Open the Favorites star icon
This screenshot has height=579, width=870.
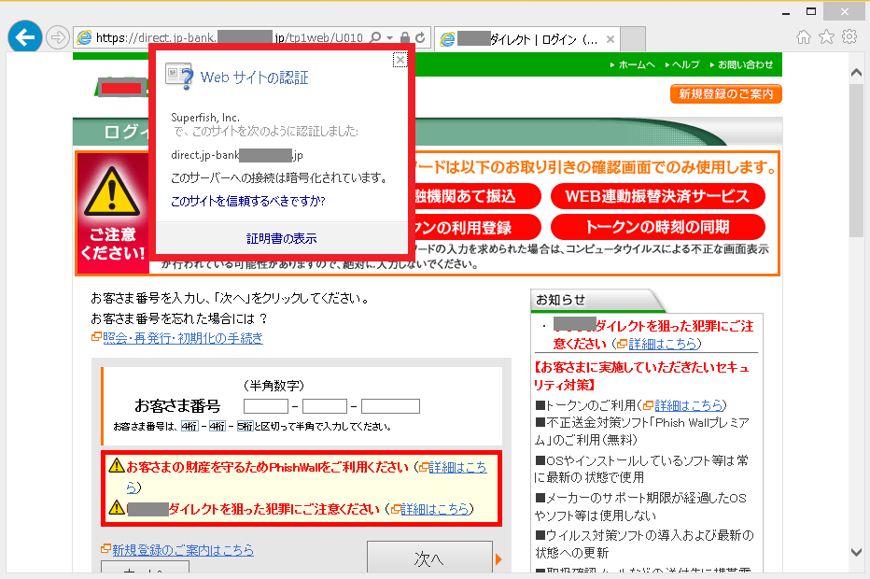coord(827,37)
